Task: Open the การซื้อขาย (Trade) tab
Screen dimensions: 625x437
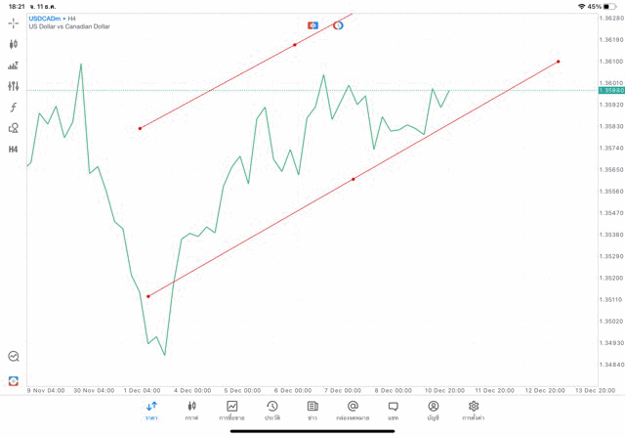Action: pyautogui.click(x=232, y=410)
